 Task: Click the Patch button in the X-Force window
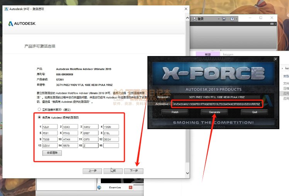(x=175, y=112)
